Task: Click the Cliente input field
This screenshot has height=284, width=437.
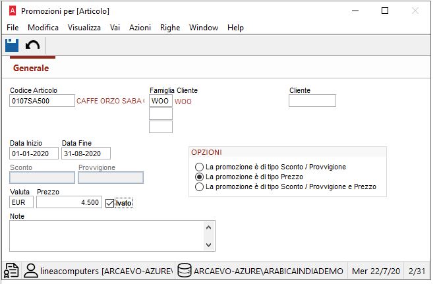Action: (x=312, y=101)
